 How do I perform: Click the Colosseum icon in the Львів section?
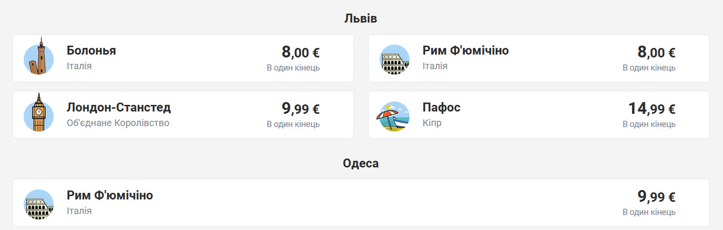394,59
